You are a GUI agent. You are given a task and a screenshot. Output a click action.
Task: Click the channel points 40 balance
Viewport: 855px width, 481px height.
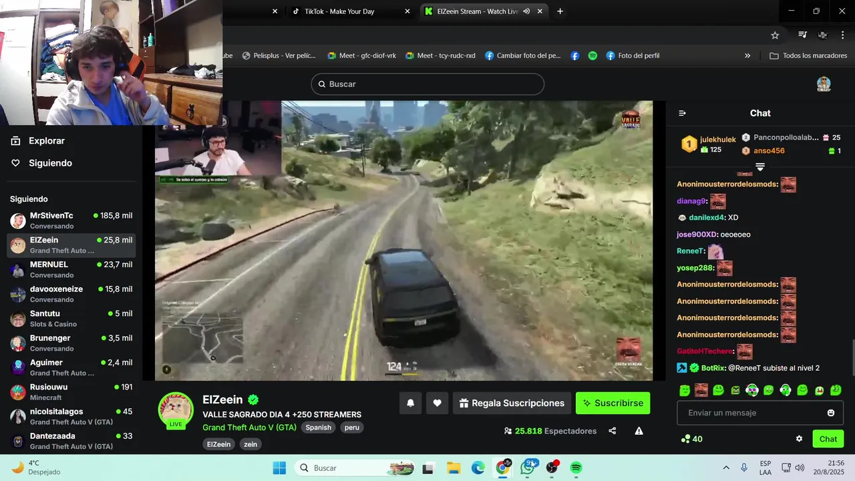[x=691, y=439]
